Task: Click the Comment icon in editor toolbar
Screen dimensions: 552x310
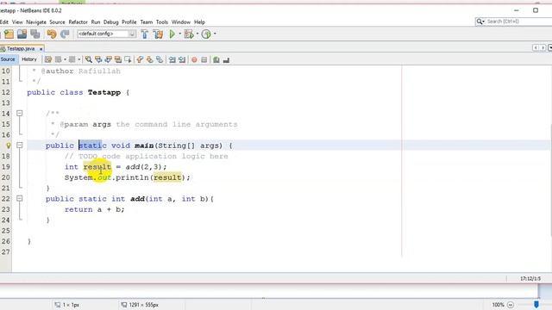Action: (216, 59)
